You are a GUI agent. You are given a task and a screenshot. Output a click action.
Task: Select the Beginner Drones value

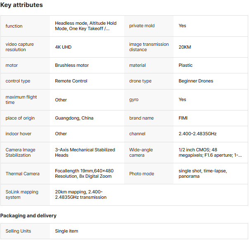(196, 81)
